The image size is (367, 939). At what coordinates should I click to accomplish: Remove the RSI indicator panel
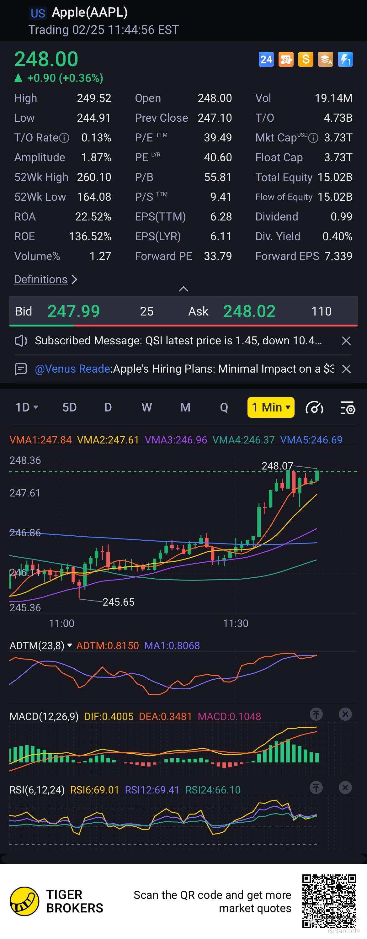[x=345, y=787]
